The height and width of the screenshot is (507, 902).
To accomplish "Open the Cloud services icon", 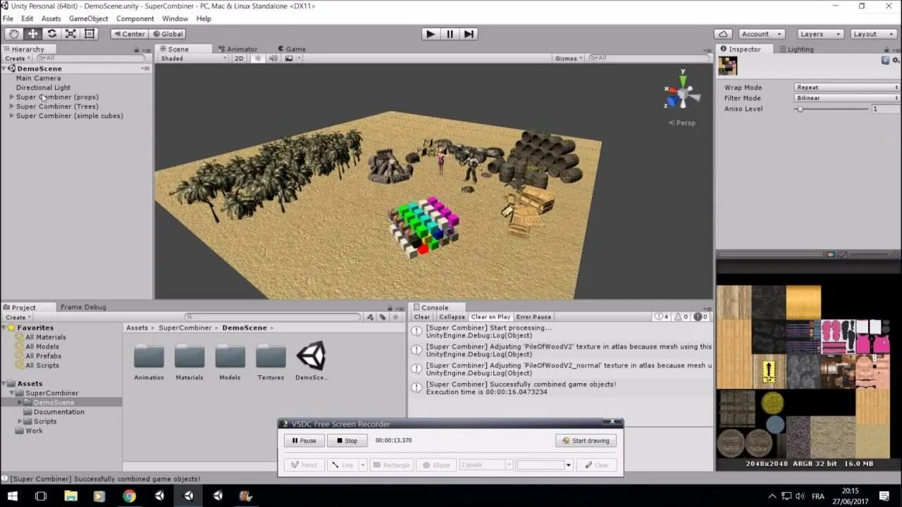I will pyautogui.click(x=723, y=34).
